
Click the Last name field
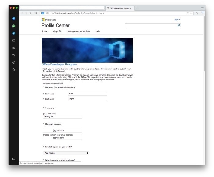pos(88,99)
